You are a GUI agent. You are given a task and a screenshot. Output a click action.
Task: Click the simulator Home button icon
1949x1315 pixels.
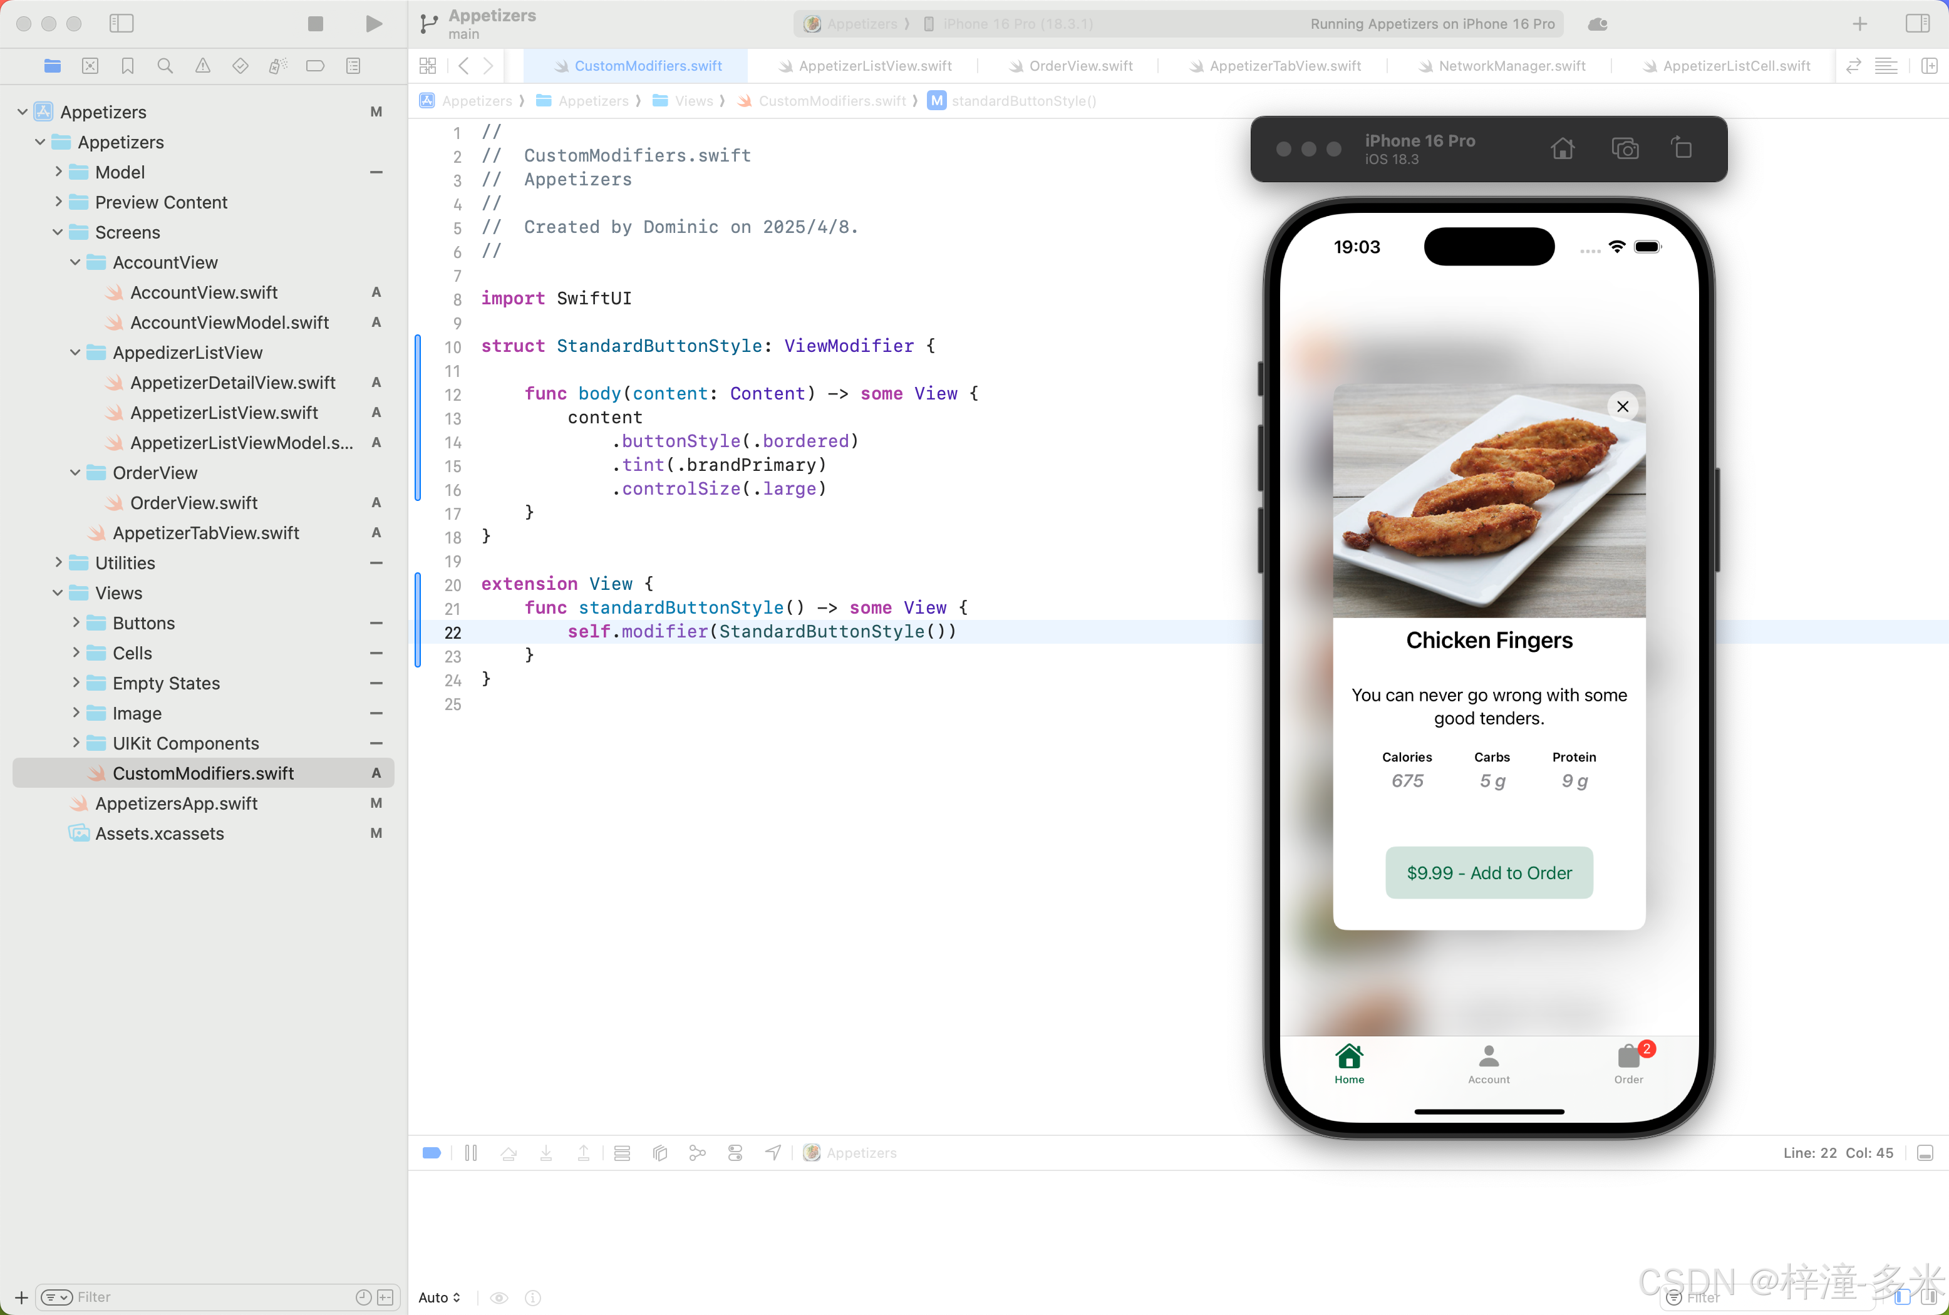(1563, 148)
